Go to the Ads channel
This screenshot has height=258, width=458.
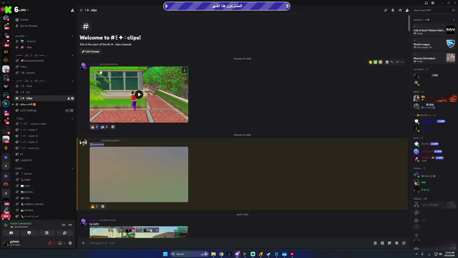(x=44, y=47)
